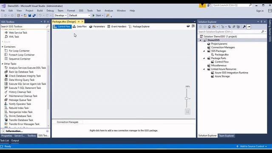
Task: Click the designer zoom slider handle
Action: (187, 99)
